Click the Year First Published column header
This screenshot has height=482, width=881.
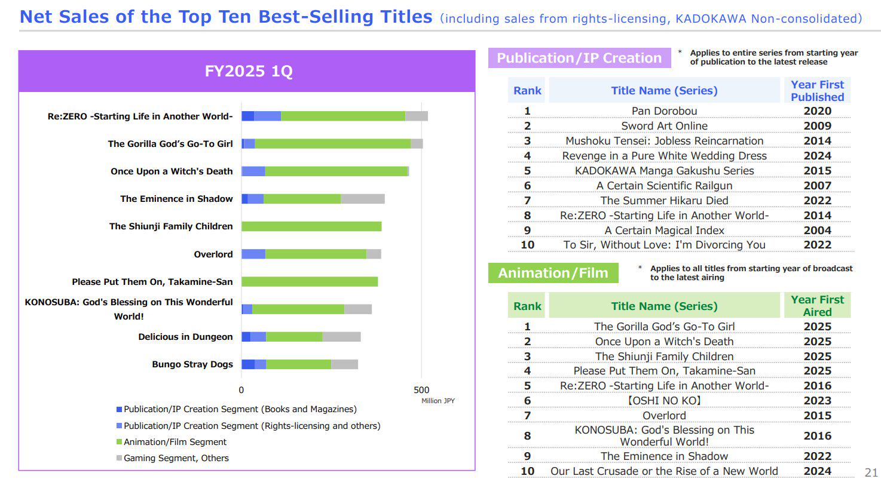(x=817, y=91)
